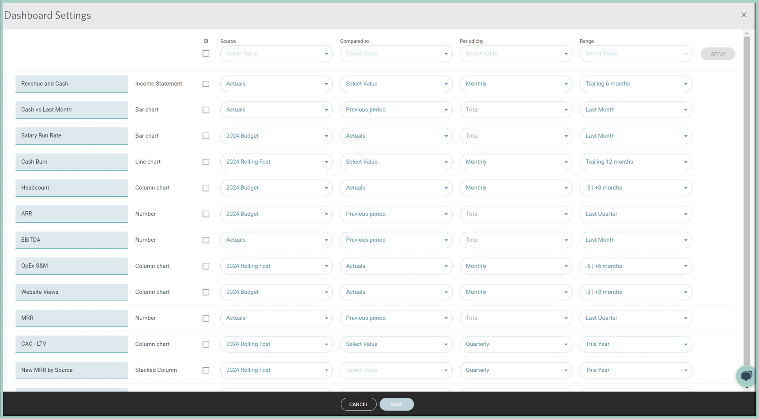Open Periodicity dropdown for CAC - LTV
The width and height of the screenshot is (759, 419).
tap(515, 344)
